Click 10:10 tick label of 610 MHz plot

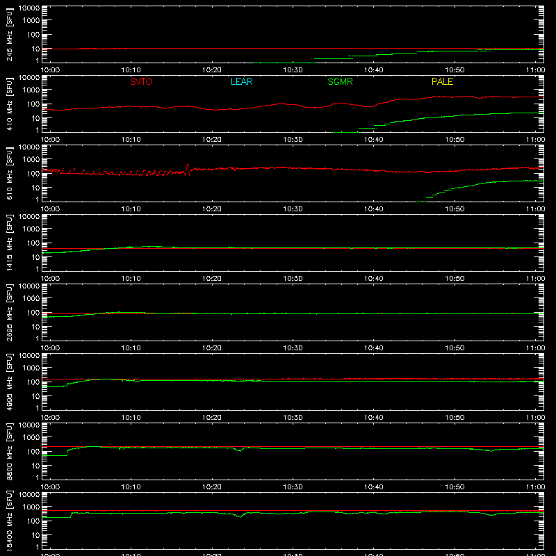(x=131, y=209)
